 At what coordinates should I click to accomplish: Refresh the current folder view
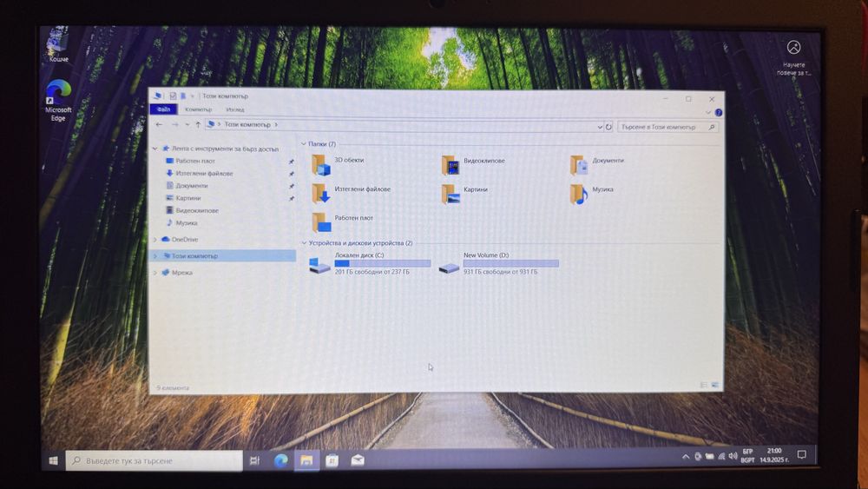(609, 127)
